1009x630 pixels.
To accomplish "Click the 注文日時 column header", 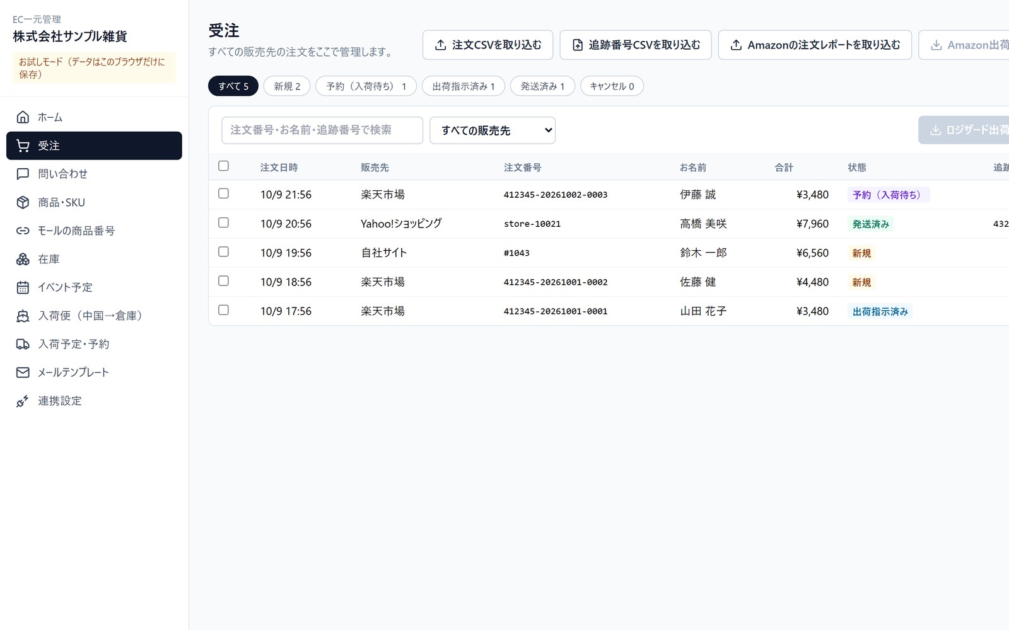I will click(x=279, y=168).
